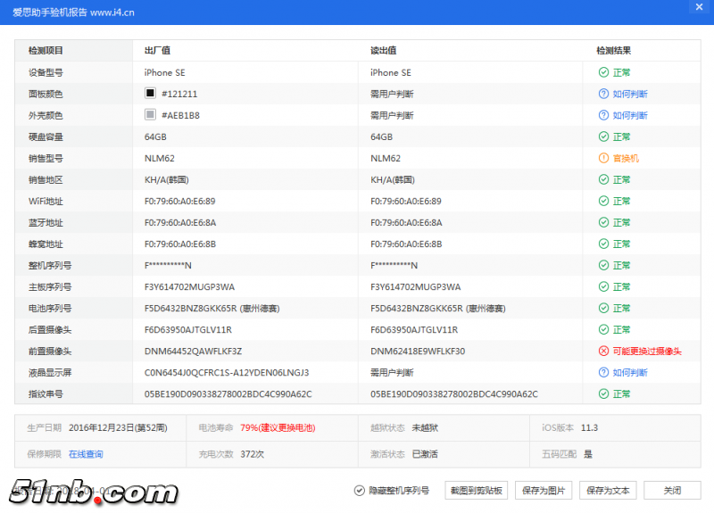Toggle the 隐藏整机序列号 checkbox
The width and height of the screenshot is (714, 513).
pos(360,491)
